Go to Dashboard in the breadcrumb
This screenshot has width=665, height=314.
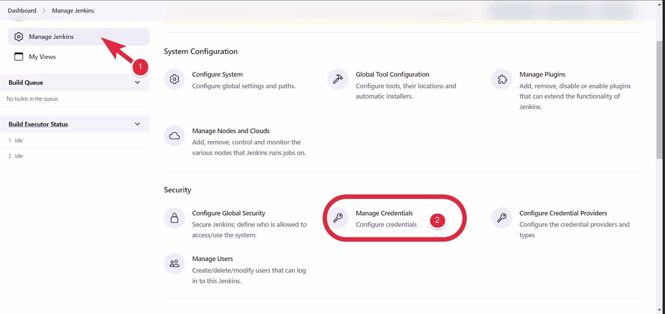point(22,11)
